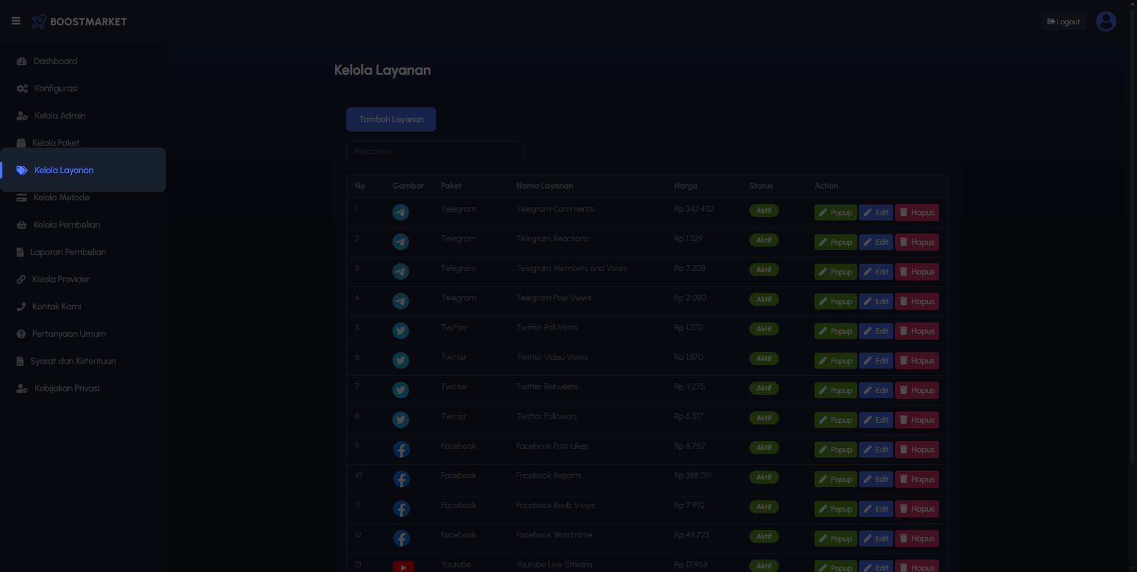Click Telegram icon of Telegram Post Views row

[x=401, y=301]
